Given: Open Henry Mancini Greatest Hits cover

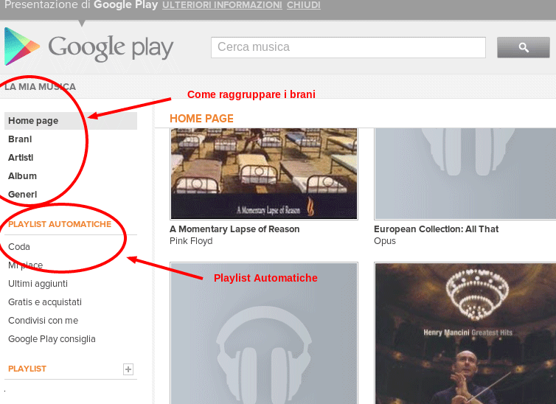Looking at the screenshot, I should [x=465, y=333].
